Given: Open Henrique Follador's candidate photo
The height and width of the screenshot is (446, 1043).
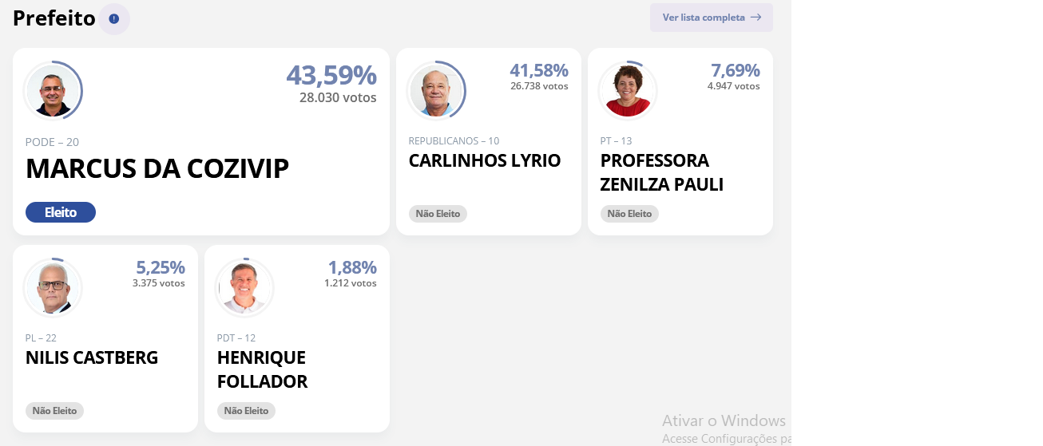Looking at the screenshot, I should coord(244,288).
